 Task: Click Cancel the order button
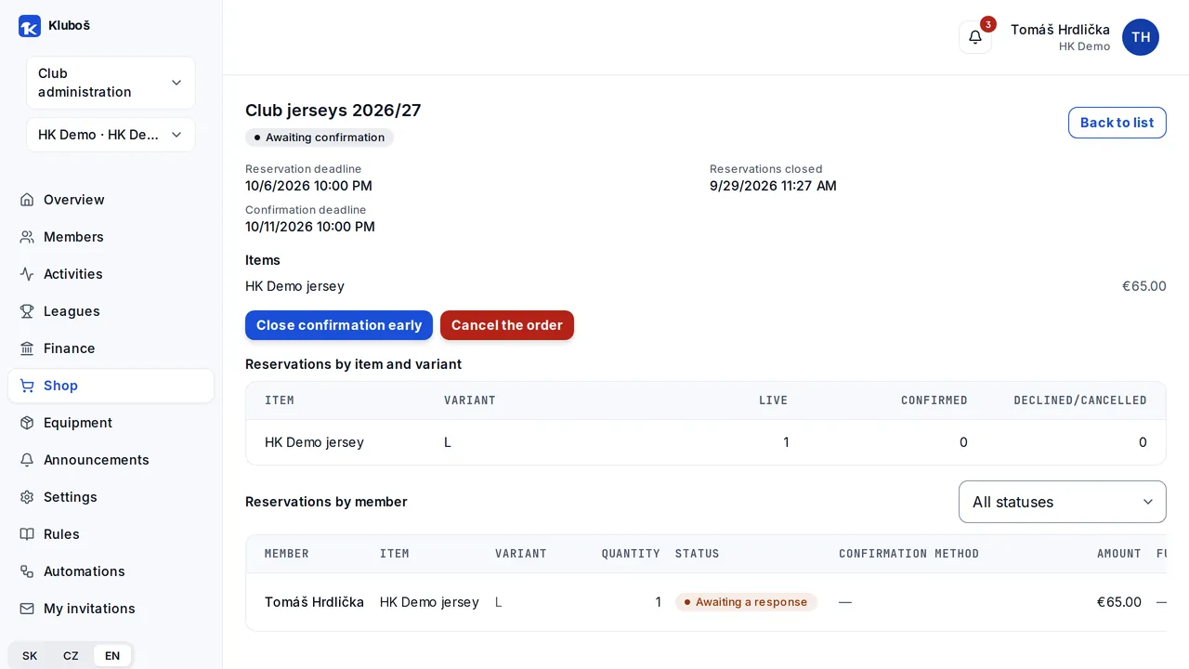pos(507,325)
